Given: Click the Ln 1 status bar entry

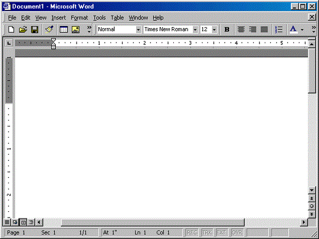Looking at the screenshot, I should click(140, 233).
